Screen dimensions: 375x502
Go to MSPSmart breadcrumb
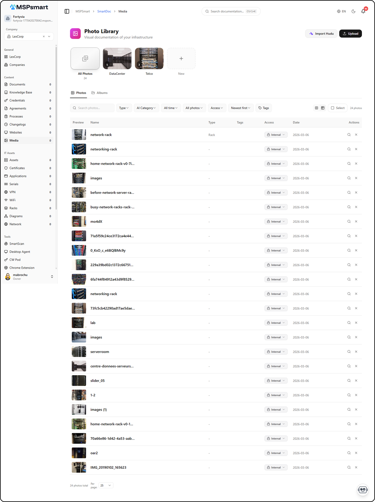[83, 11]
